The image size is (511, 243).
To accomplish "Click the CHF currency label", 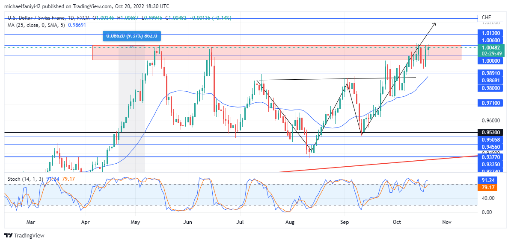I will tap(486, 17).
